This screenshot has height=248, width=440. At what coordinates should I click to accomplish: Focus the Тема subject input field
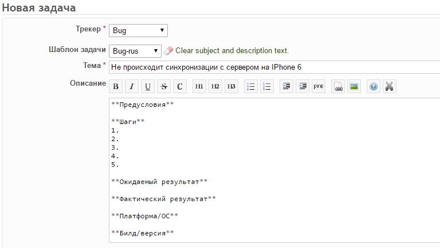click(x=274, y=67)
